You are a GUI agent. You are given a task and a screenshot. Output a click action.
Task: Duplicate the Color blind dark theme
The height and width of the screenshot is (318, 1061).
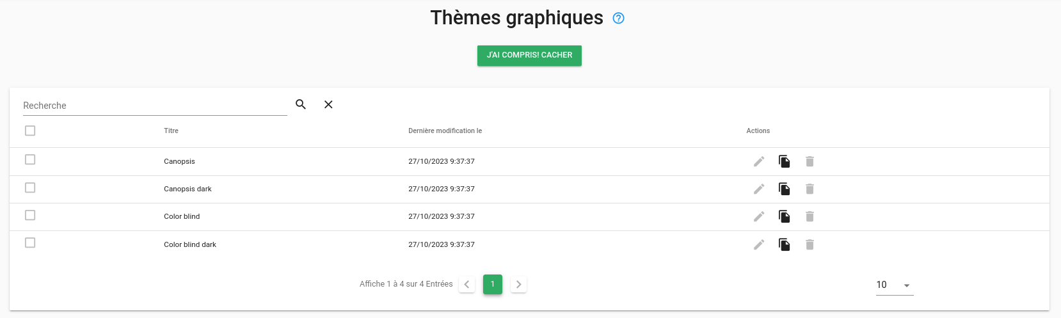tap(784, 244)
